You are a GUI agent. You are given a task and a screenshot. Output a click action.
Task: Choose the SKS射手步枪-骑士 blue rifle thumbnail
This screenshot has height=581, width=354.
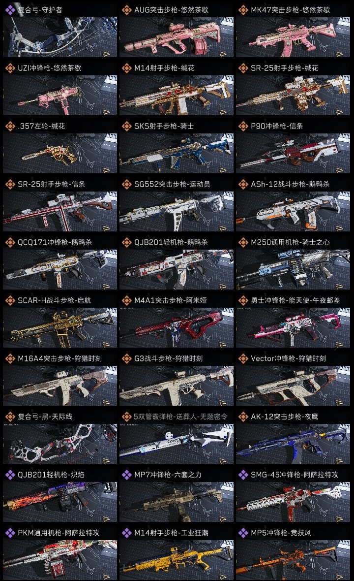pyautogui.click(x=177, y=154)
